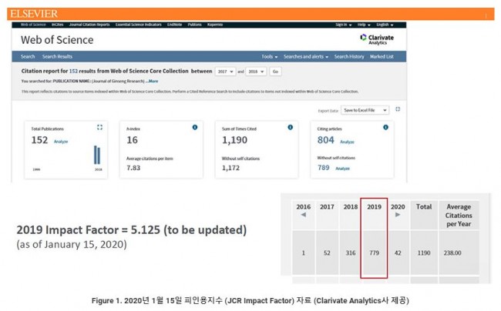Screen dimensions: 501x311
Task: Click the ...More link after the search query
Action: tap(152, 81)
